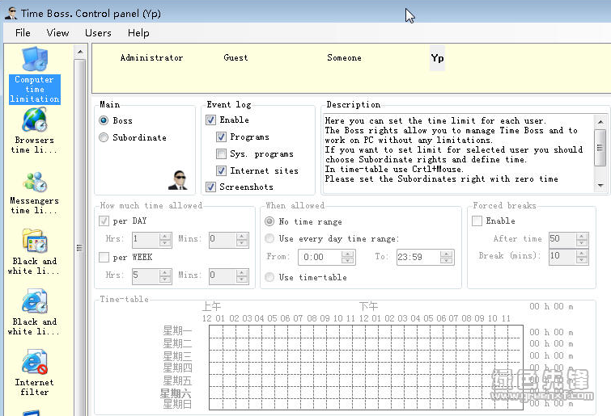Click the 星期六 row label
Viewport: 611px width, 416px height.
(x=176, y=393)
